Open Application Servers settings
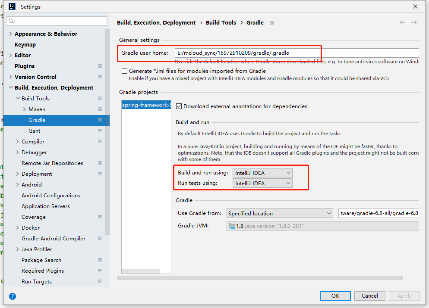This screenshot has height=308, width=429. coord(46,206)
